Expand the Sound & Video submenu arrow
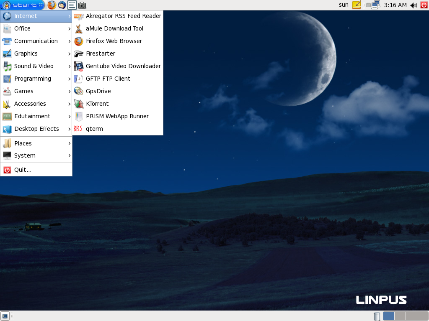Viewport: 429px width, 321px height. coord(69,66)
